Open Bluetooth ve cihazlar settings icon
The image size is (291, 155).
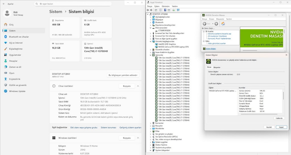6,37
